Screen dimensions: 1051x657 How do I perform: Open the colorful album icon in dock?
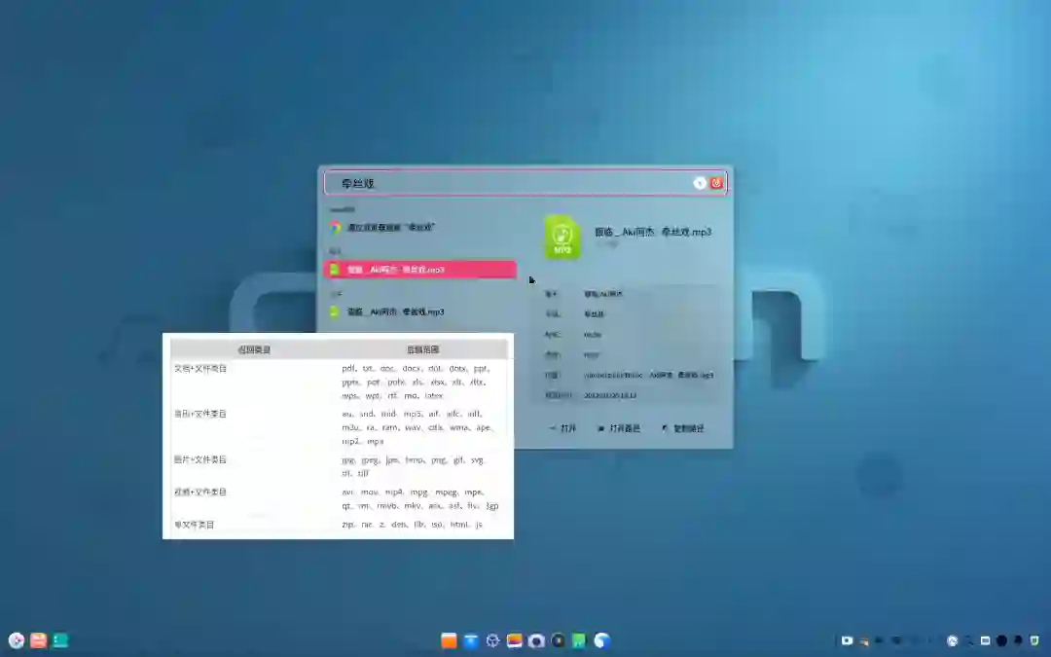click(x=514, y=640)
